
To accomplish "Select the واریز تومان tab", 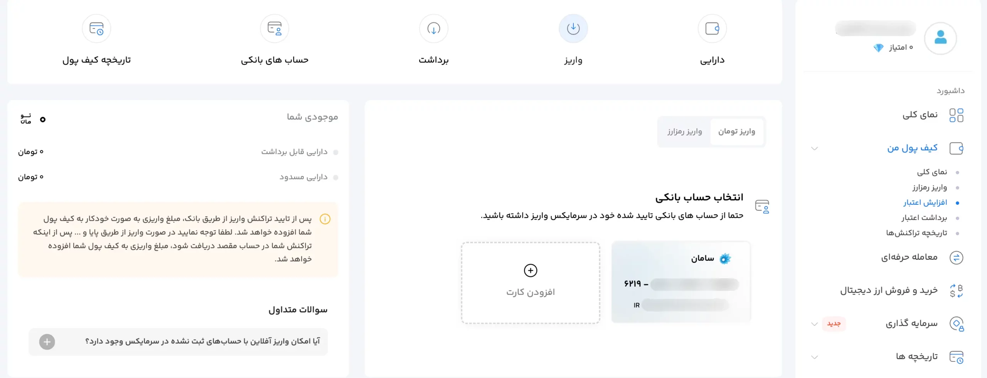I will pos(738,131).
